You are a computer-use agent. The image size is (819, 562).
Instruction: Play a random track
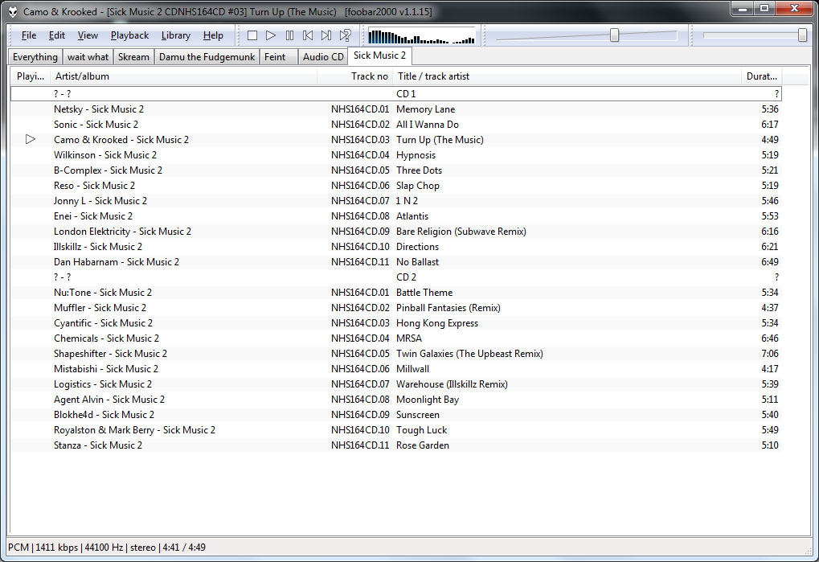tap(346, 35)
